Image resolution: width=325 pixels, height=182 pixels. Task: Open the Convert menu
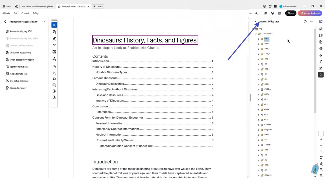25,13
